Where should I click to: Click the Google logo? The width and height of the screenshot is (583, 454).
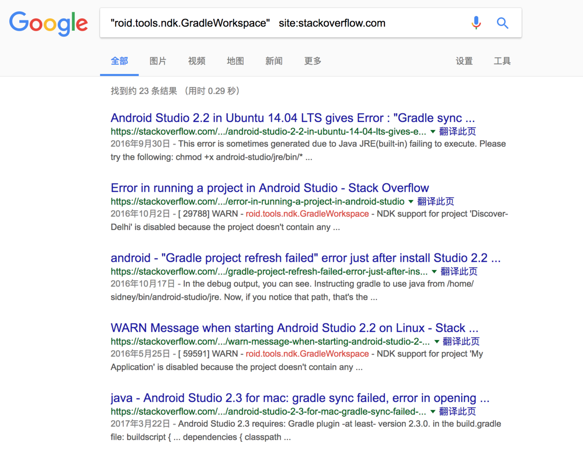click(48, 23)
